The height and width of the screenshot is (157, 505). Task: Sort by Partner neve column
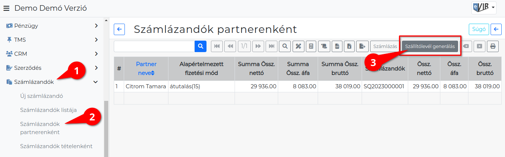coord(146,69)
